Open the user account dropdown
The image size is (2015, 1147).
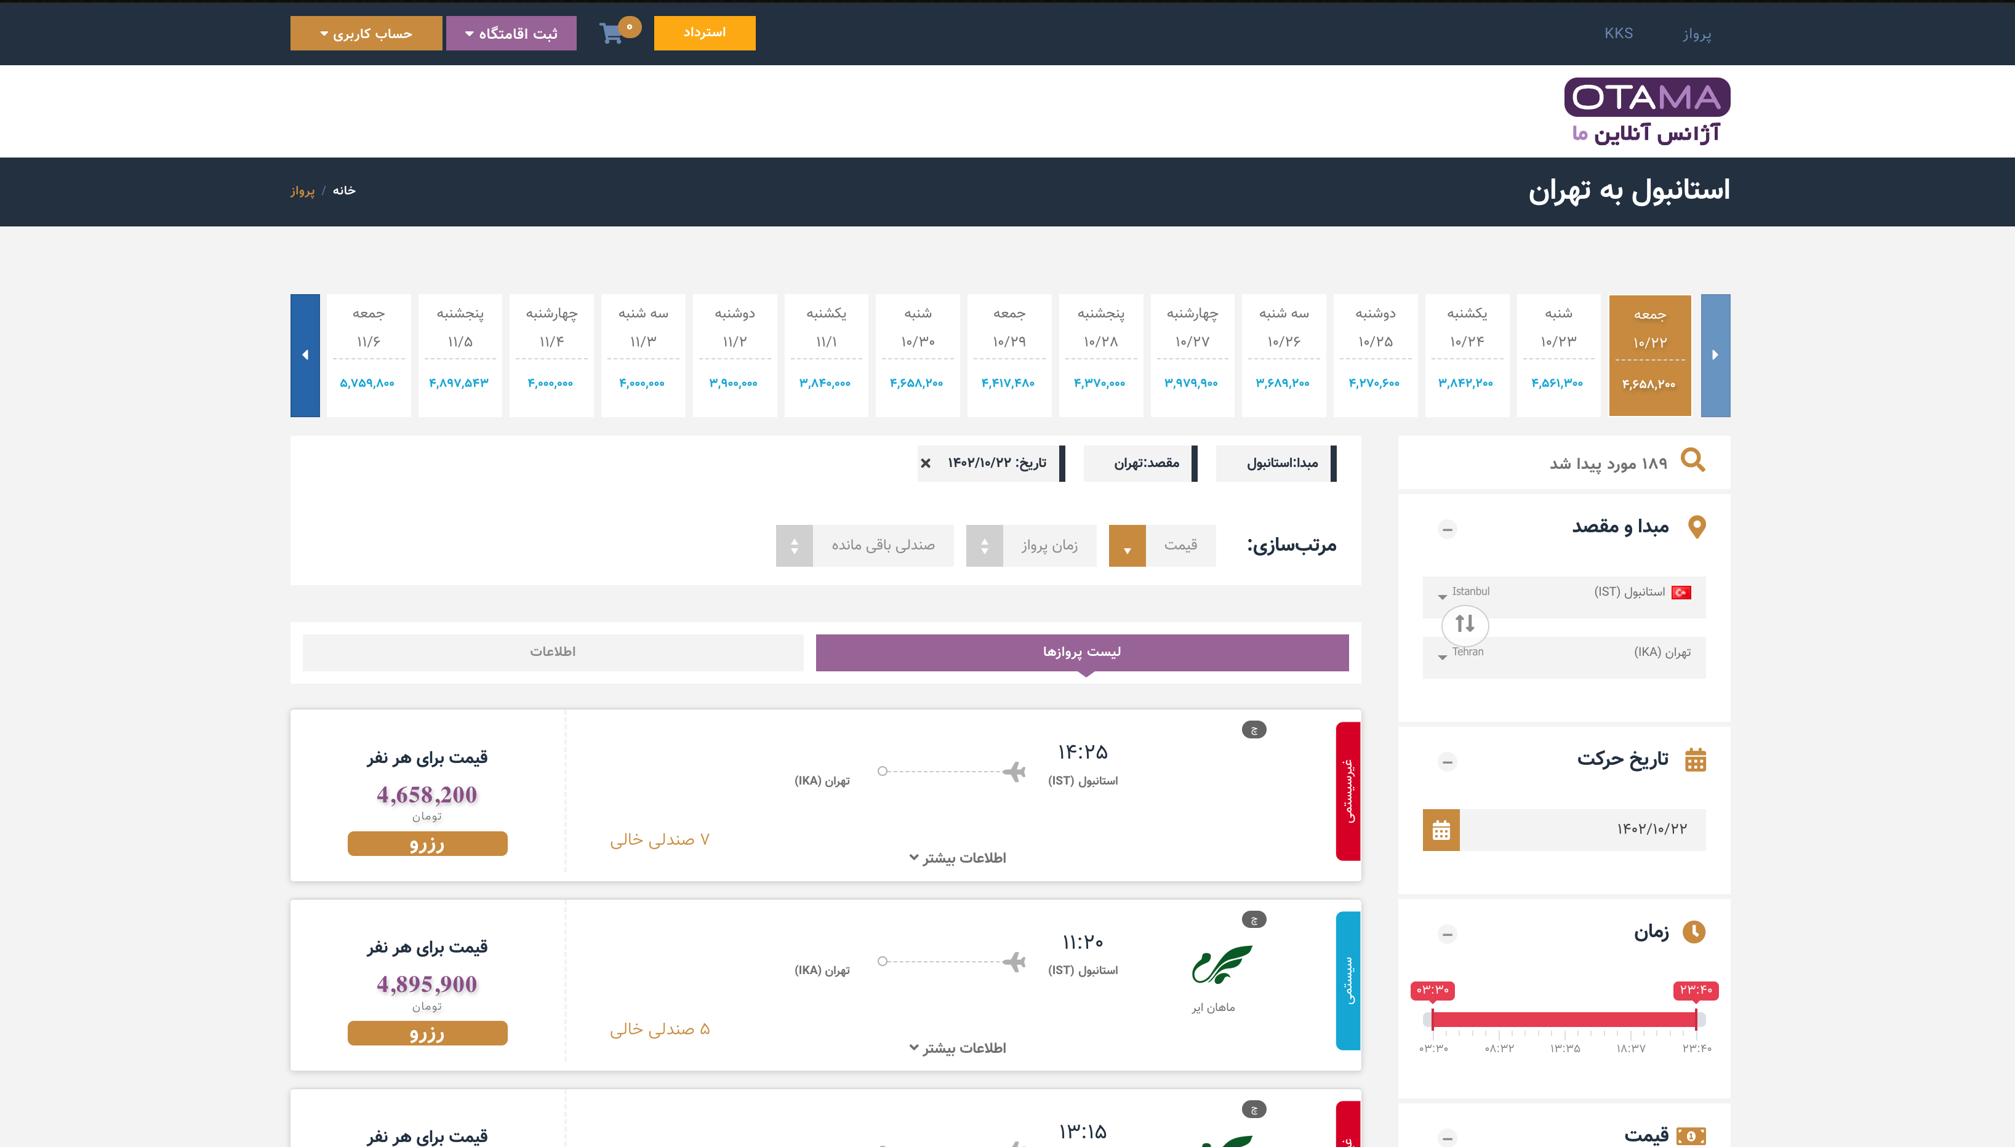pyautogui.click(x=366, y=34)
